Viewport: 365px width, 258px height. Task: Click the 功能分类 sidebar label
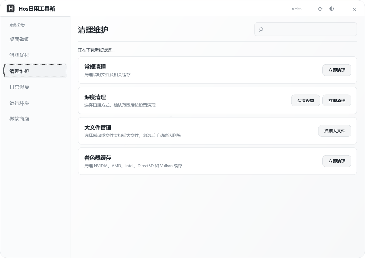pyautogui.click(x=17, y=25)
